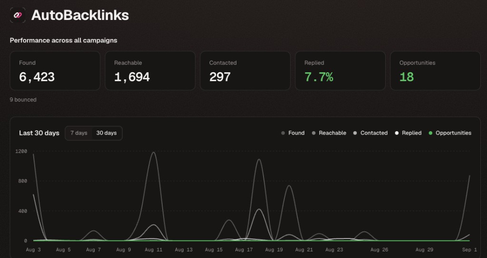487x258 pixels.
Task: Click the AutoBacklinks title text
Action: 80,15
